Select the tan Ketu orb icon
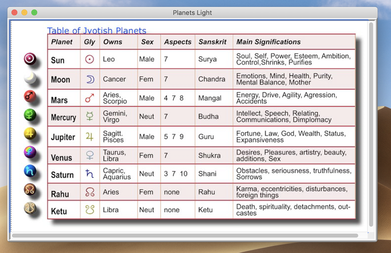The width and height of the screenshot is (391, 253). pyautogui.click(x=30, y=208)
